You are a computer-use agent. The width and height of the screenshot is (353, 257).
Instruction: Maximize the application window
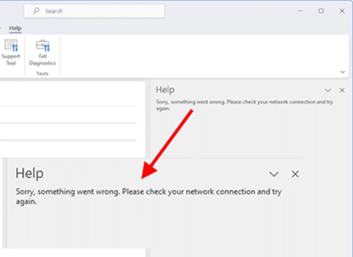pyautogui.click(x=321, y=11)
